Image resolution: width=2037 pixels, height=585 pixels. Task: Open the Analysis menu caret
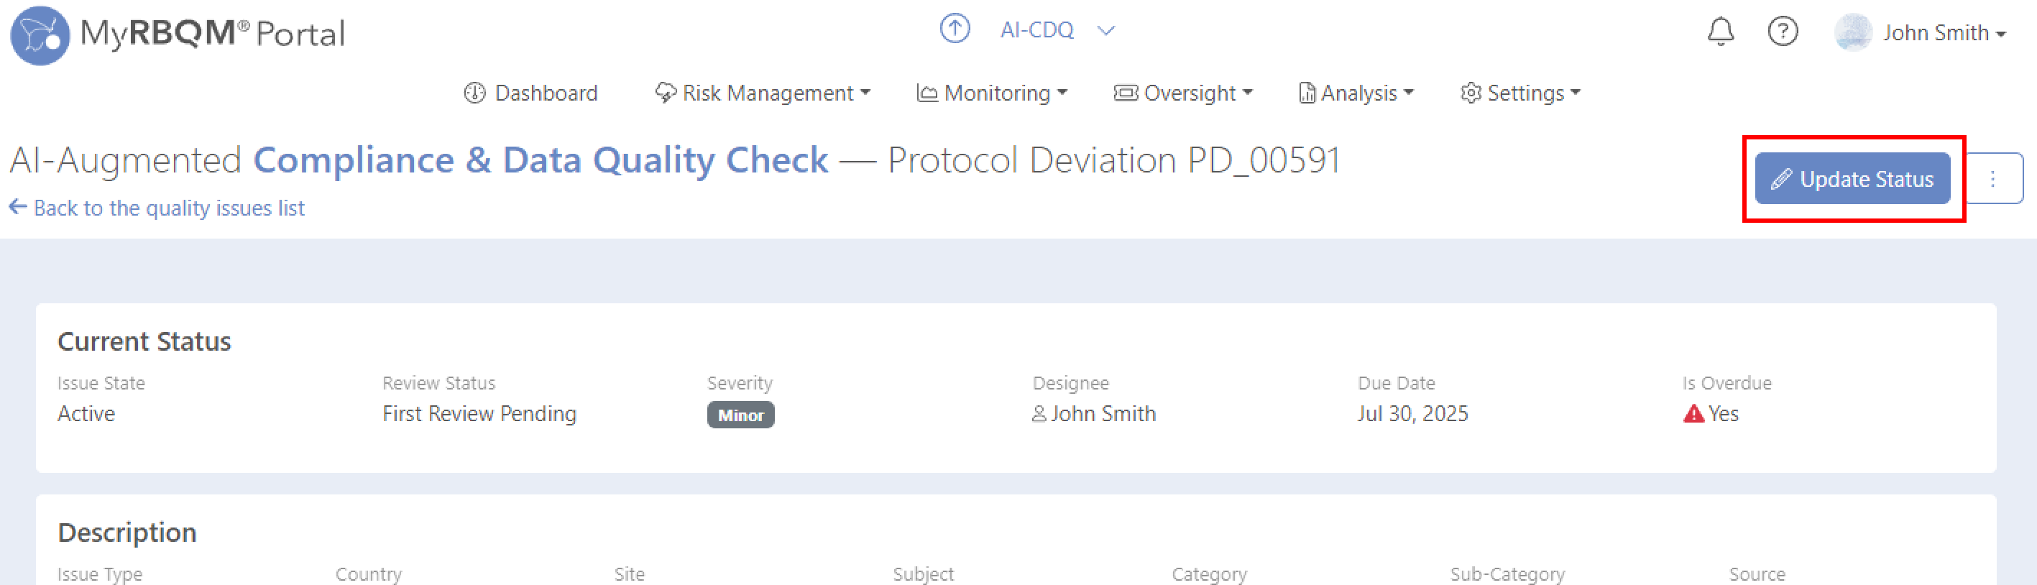(x=1408, y=93)
